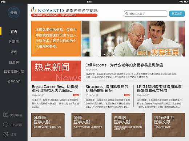Click NEW badge on Breast Cancer Res article
The width and height of the screenshot is (189, 141).
[76, 95]
